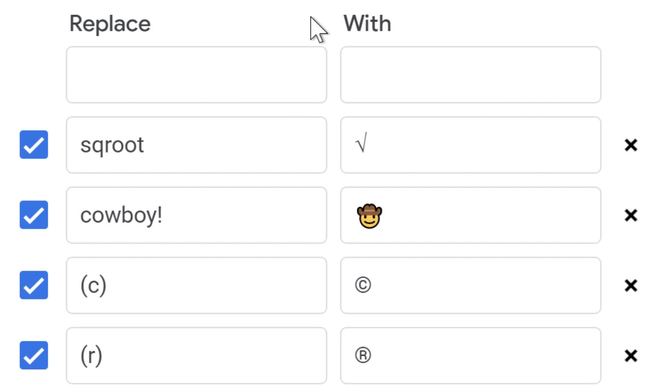The height and width of the screenshot is (391, 660).
Task: Click the empty Replace input field
Action: (196, 74)
